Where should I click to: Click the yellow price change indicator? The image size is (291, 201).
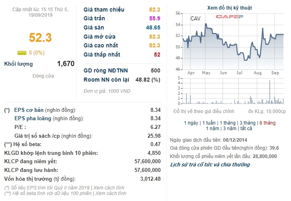click(22, 53)
